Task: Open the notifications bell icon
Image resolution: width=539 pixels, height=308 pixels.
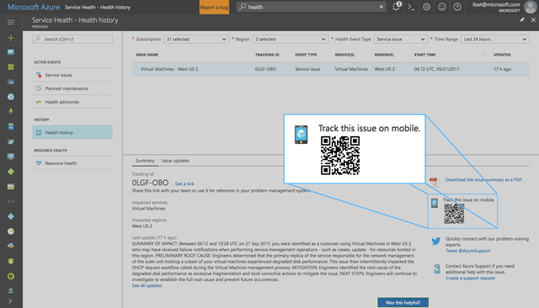Action: 397,7
